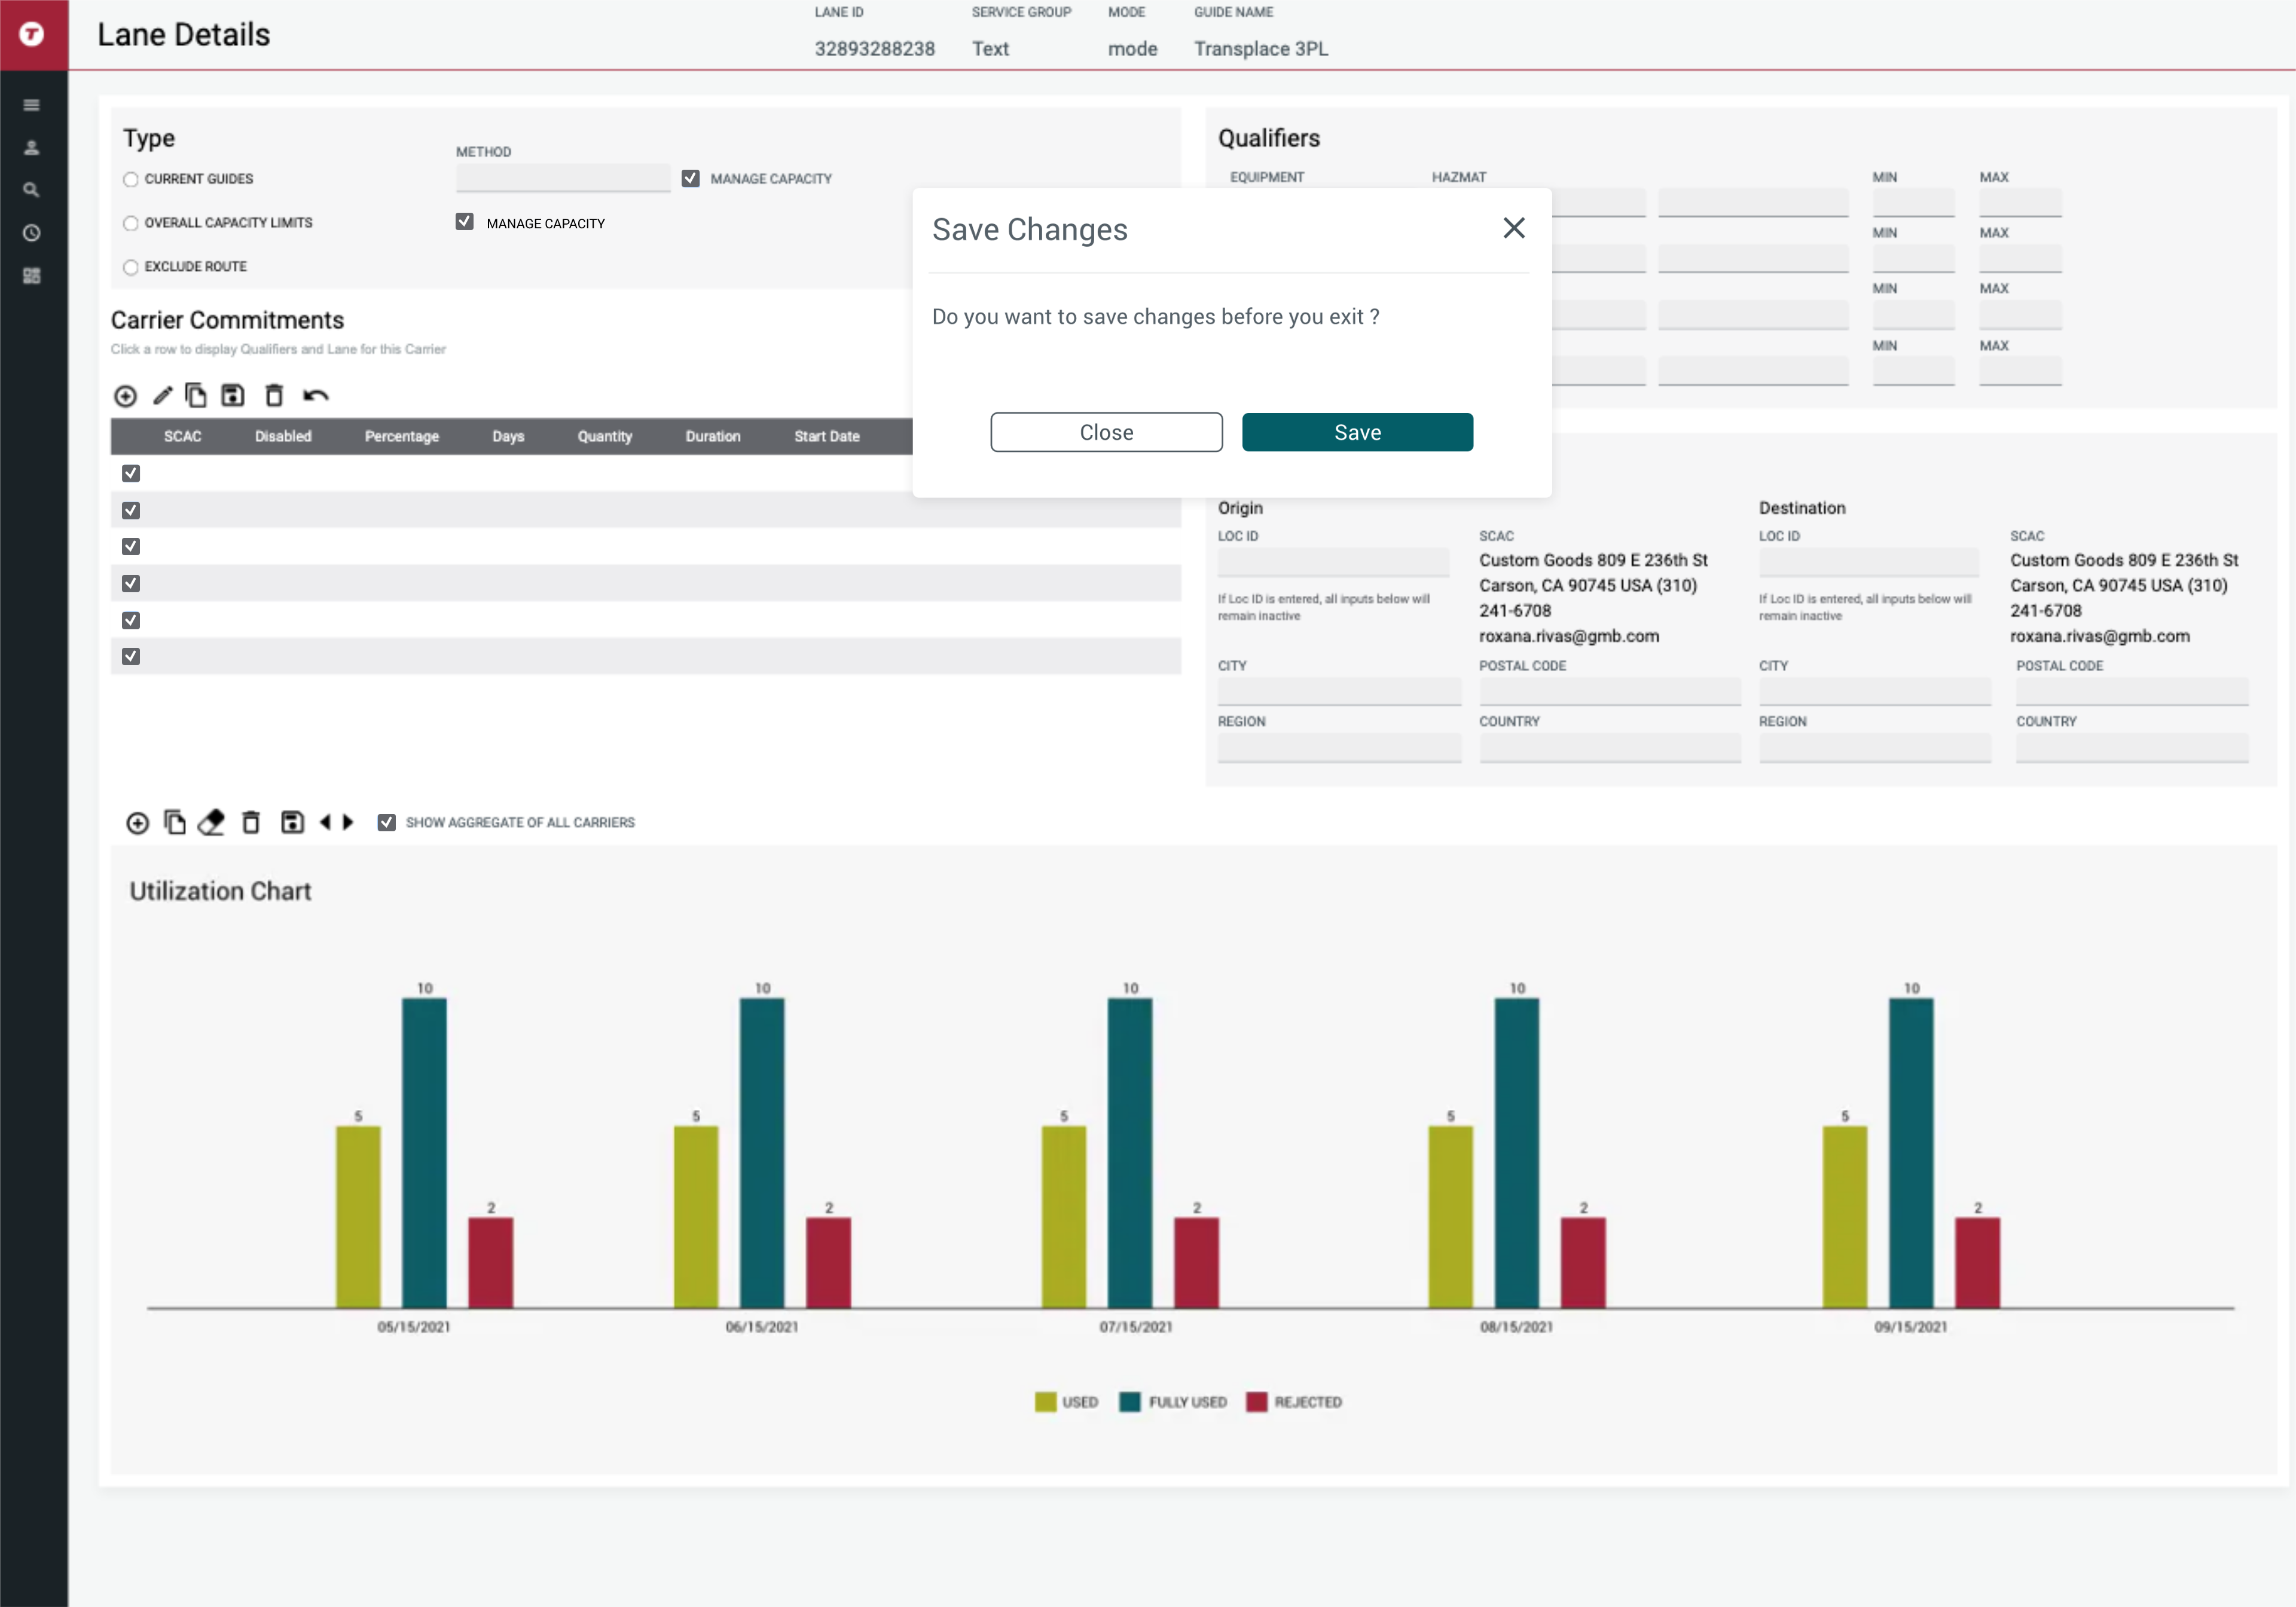
Task: Select the Exclude Route radio option
Action: pyautogui.click(x=130, y=267)
